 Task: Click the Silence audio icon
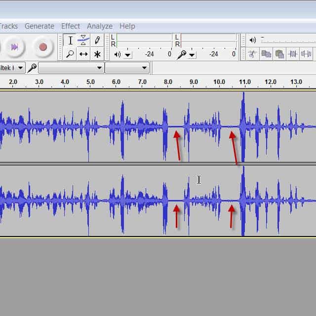[x=306, y=54]
